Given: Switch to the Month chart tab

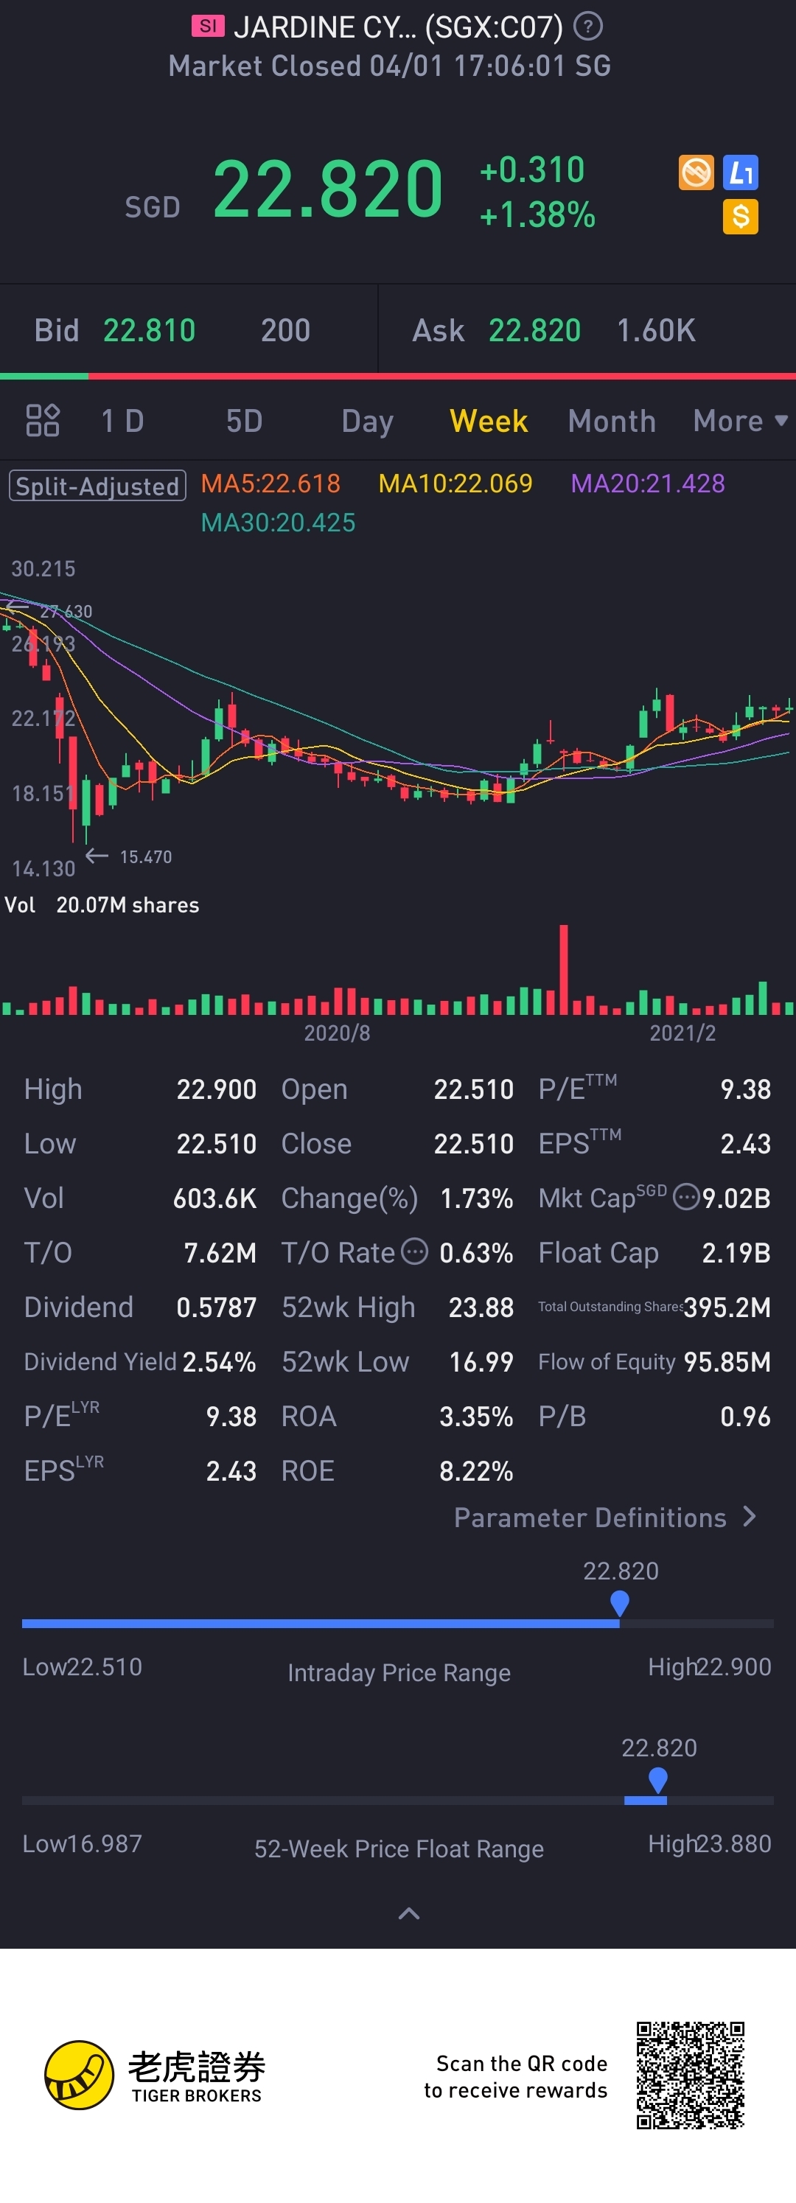Looking at the screenshot, I should [x=612, y=421].
